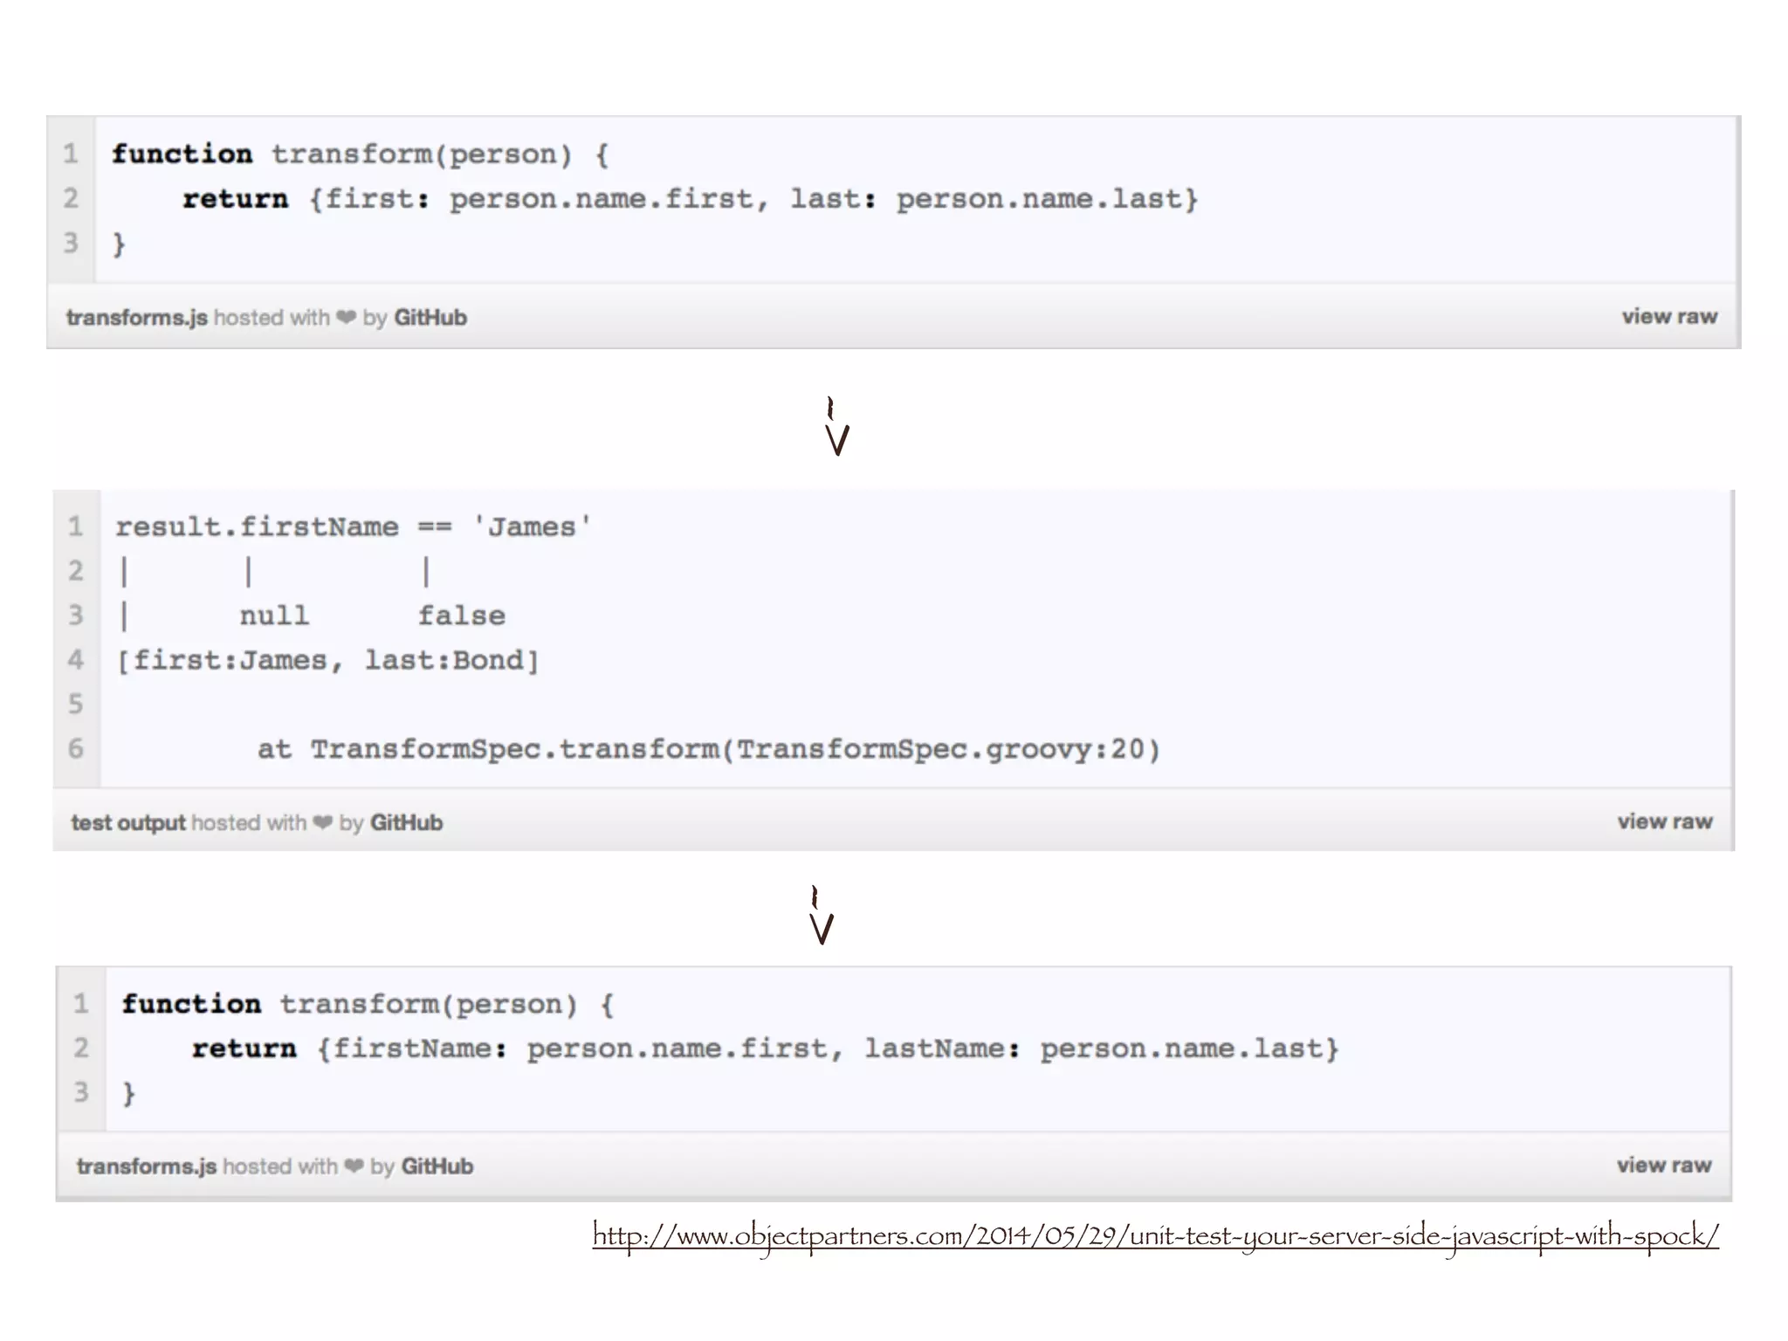Screen dimensions: 1788x1341
Task: Click 'at TransformSpec.transform(TransformSpec.groovy:20)' stack line
Action: point(708,749)
